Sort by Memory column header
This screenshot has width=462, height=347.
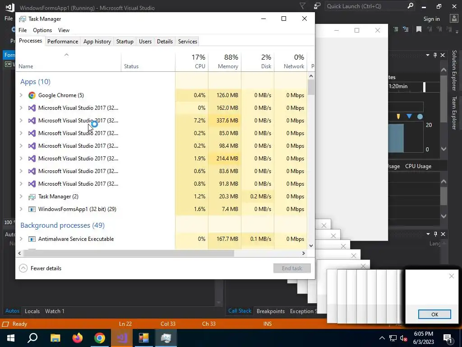(x=225, y=61)
